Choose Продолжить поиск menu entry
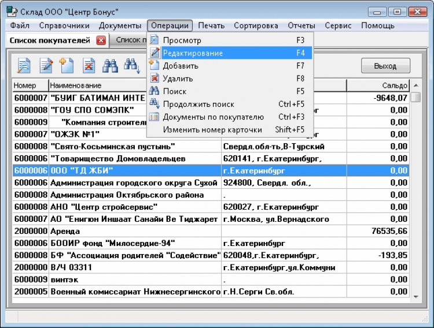This screenshot has width=434, height=328. 230,104
